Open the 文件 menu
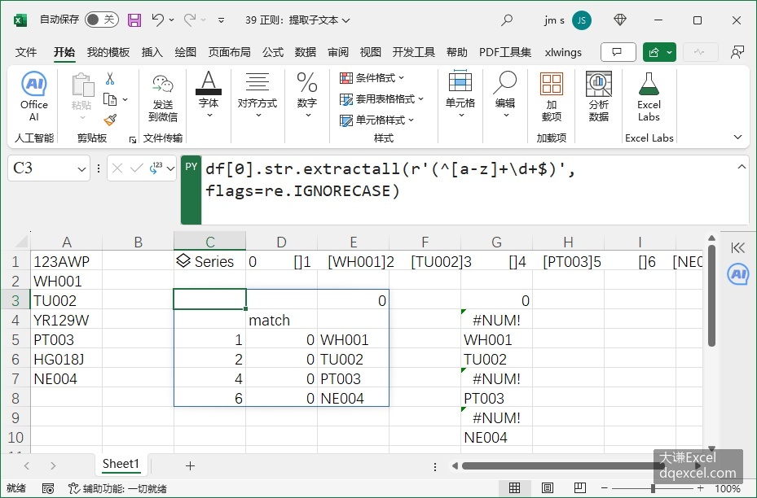 click(x=25, y=52)
